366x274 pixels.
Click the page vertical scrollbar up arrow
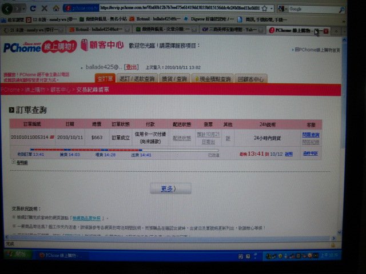point(344,40)
